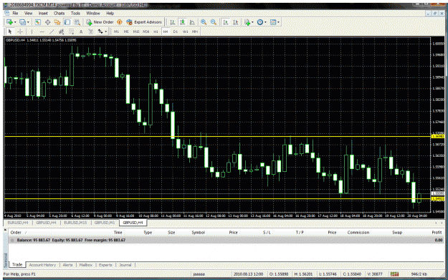This screenshot has width=448, height=280.
Task: Zoom out of the chart
Action: (214, 22)
